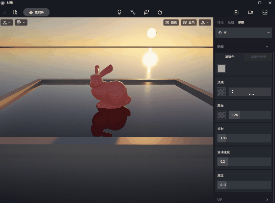Open the viewport navigation mode dropdown

click(205, 22)
